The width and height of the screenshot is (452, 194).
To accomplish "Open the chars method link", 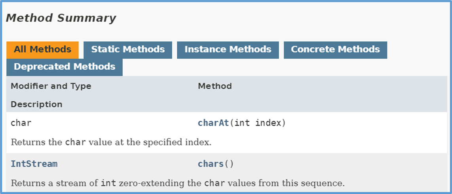I will coord(211,164).
